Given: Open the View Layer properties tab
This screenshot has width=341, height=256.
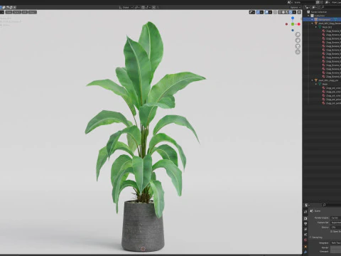Looking at the screenshot, I should click(305, 229).
